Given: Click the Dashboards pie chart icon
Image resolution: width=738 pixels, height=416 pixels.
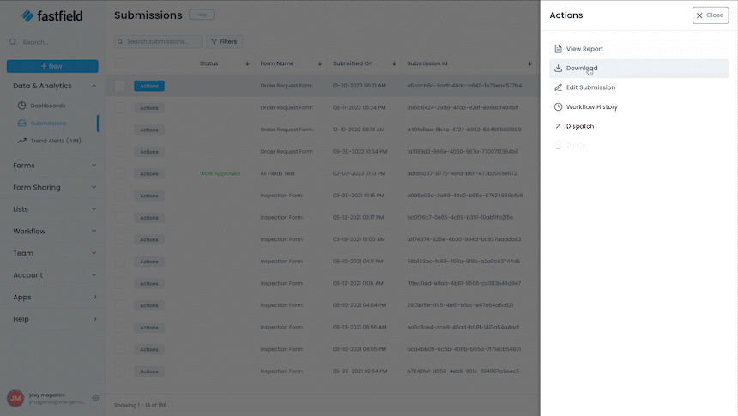Looking at the screenshot, I should (22, 106).
